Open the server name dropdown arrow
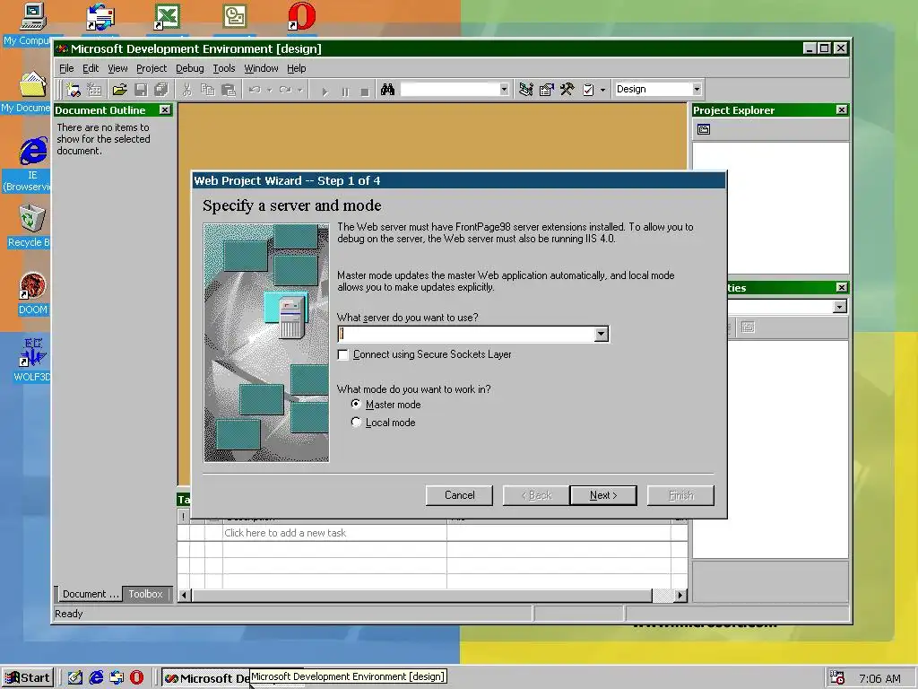This screenshot has height=689, width=918. pos(601,334)
